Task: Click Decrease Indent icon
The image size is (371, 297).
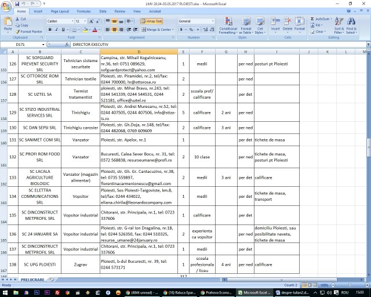Action: click(129, 30)
